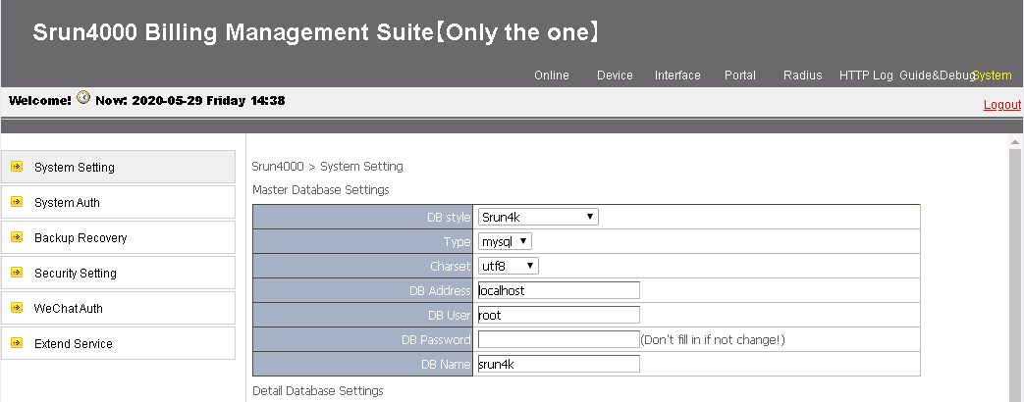Click the Logout link
1024x402 pixels.
click(x=1001, y=104)
